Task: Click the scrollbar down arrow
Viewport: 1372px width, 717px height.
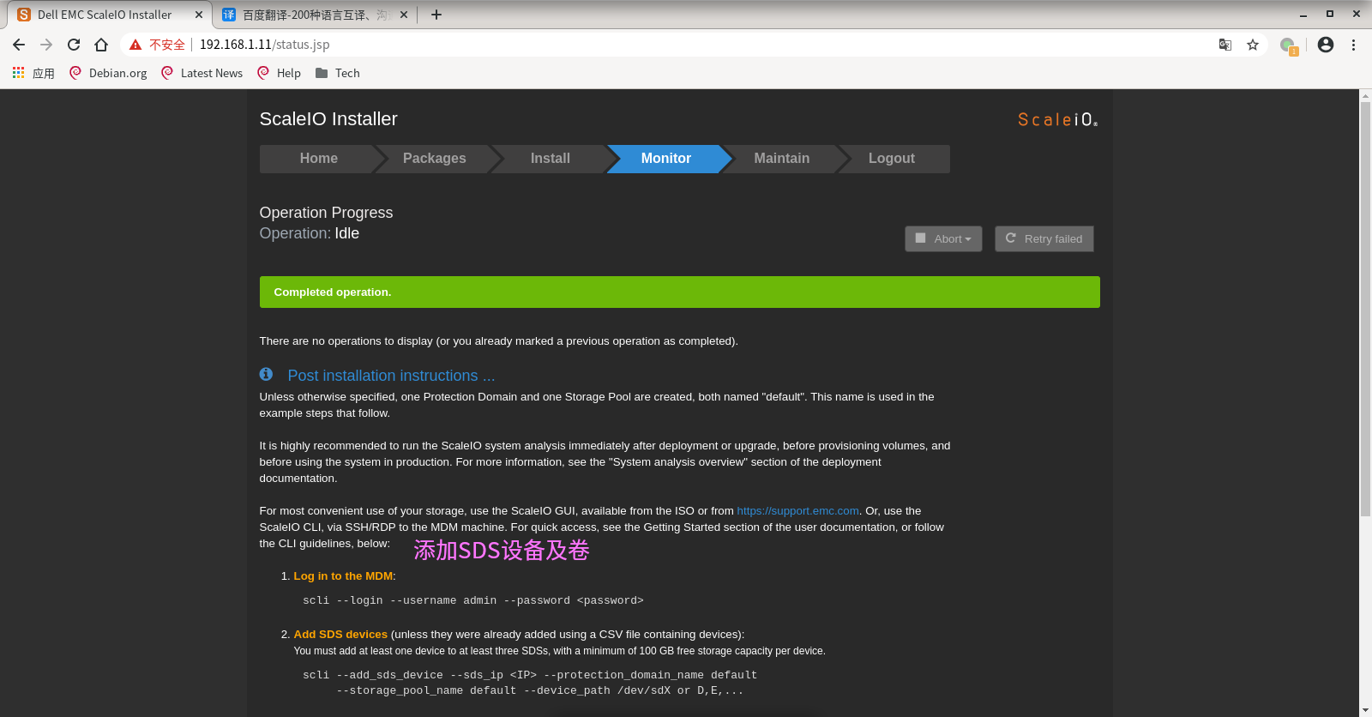Action: coord(1365,710)
